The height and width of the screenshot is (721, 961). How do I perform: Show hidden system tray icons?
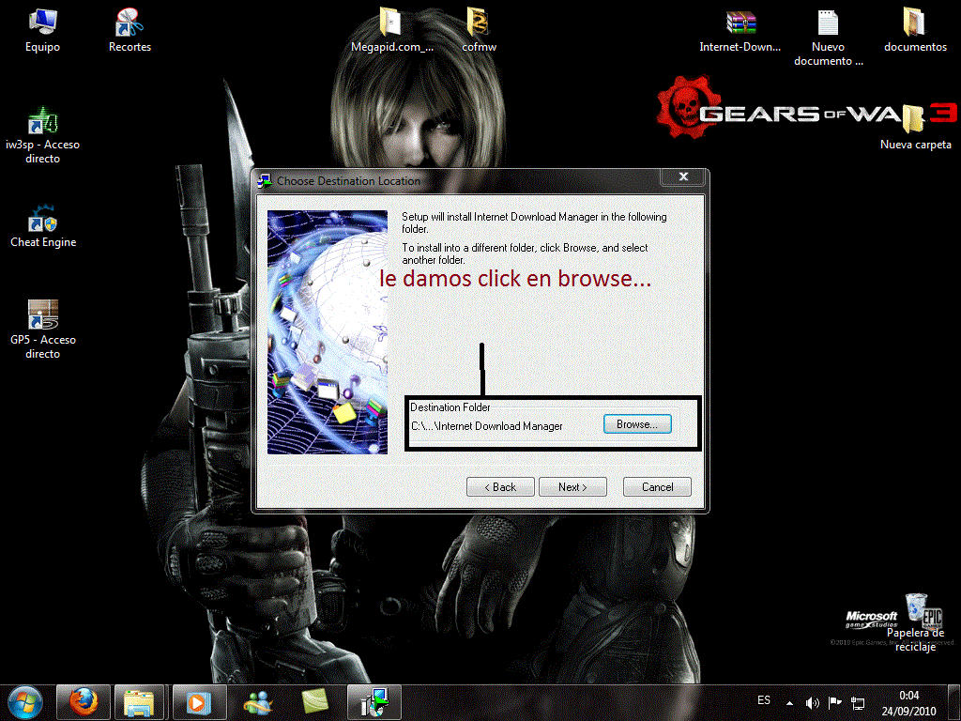pos(789,702)
